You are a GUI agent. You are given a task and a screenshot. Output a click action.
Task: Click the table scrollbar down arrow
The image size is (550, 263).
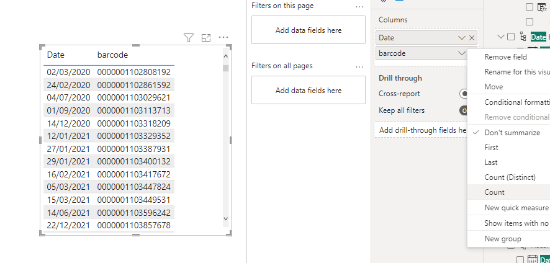tap(225, 218)
